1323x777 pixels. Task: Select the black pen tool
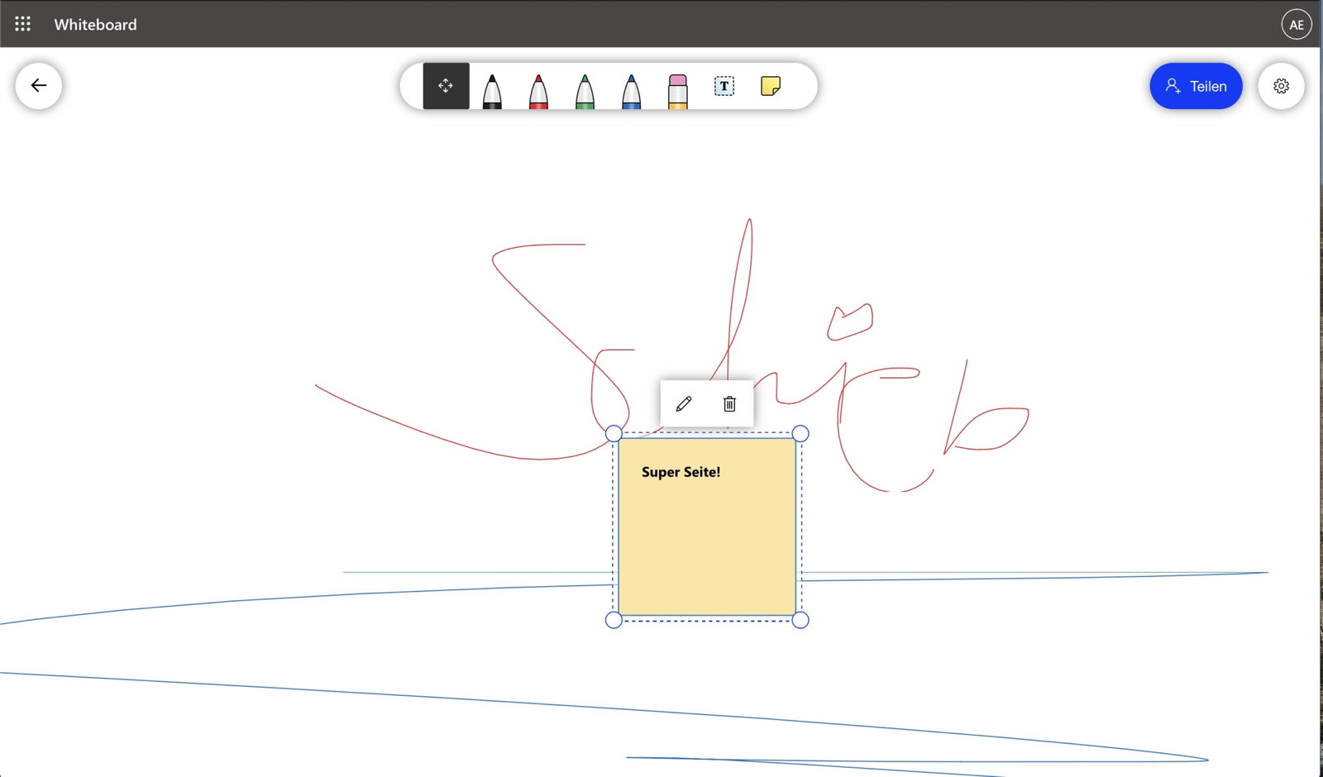point(492,89)
